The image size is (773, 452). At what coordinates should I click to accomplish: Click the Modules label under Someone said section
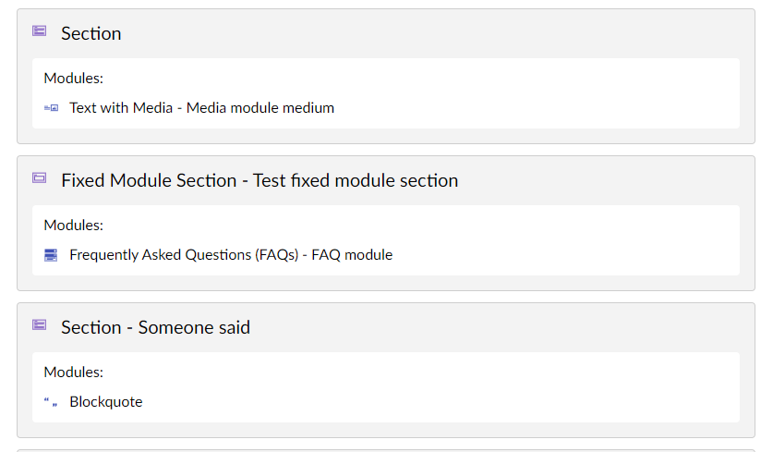point(74,373)
